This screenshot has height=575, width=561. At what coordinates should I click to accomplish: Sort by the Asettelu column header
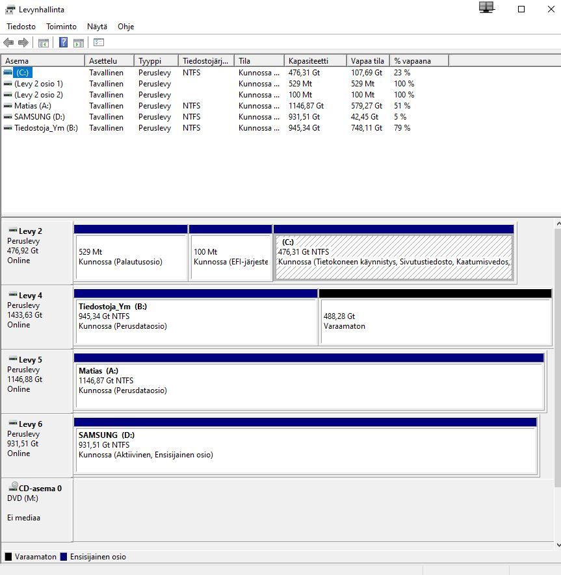pos(109,61)
